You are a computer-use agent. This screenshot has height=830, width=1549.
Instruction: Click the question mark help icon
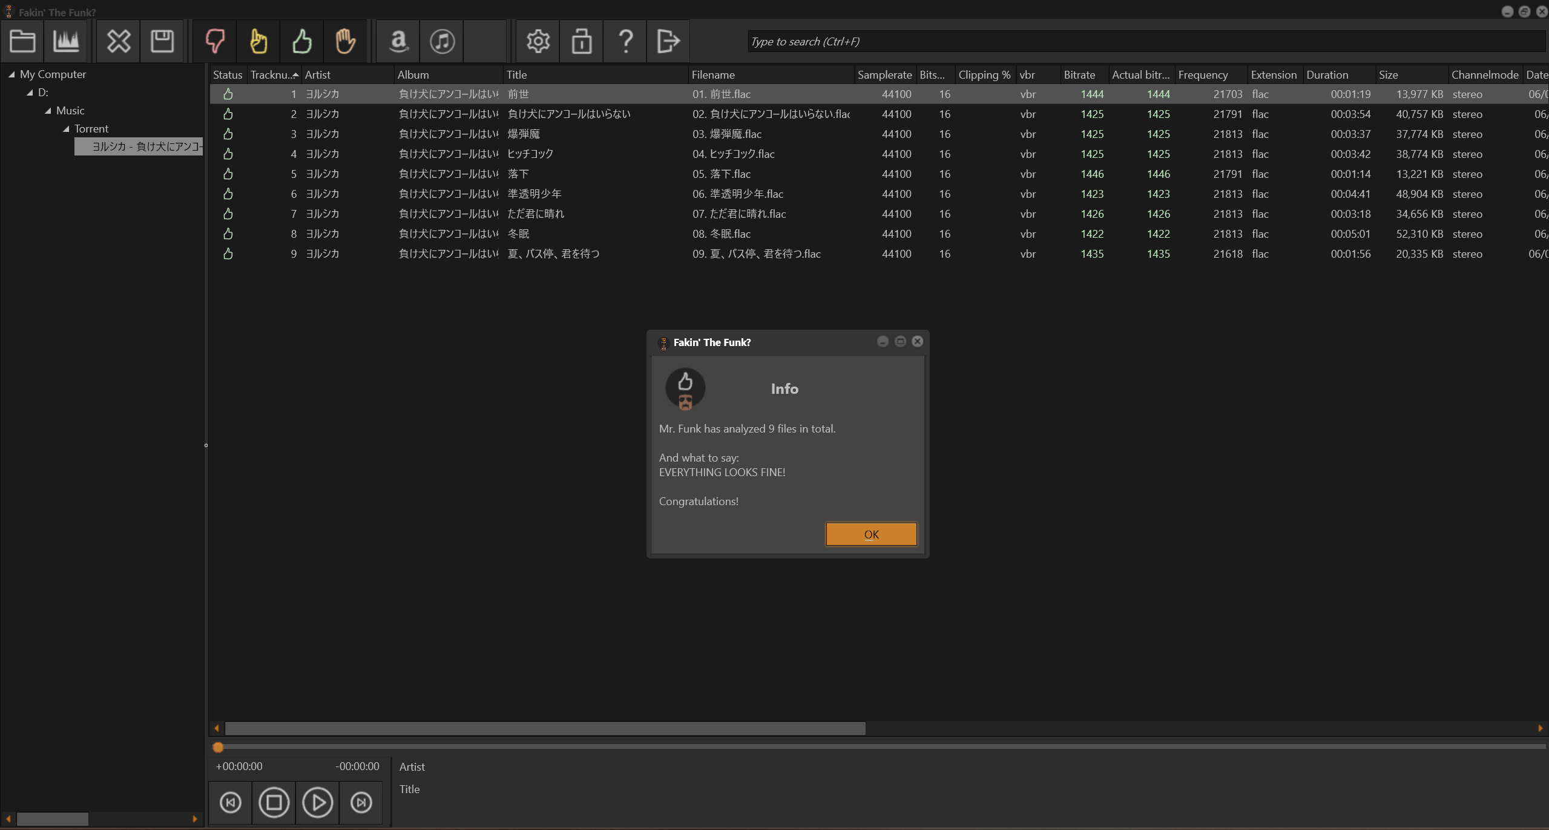tap(625, 41)
